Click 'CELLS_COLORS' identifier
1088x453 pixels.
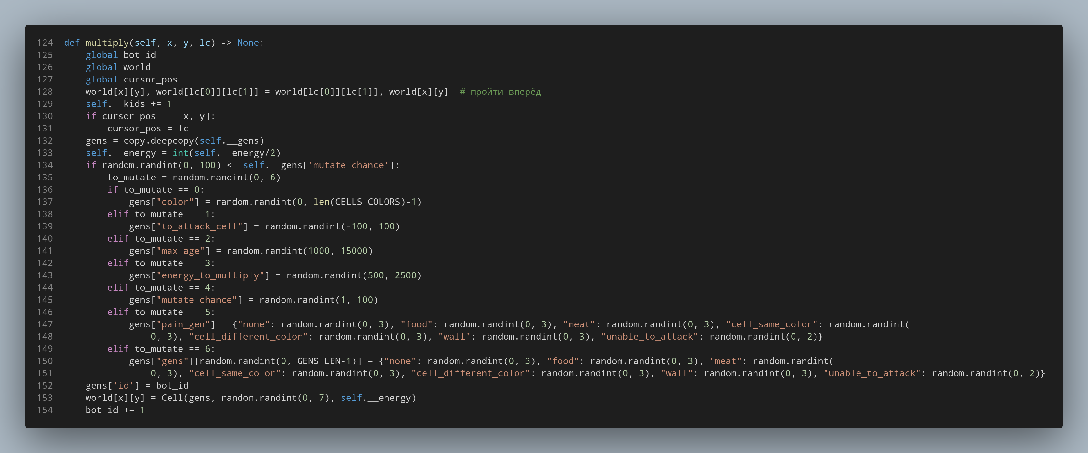point(367,202)
